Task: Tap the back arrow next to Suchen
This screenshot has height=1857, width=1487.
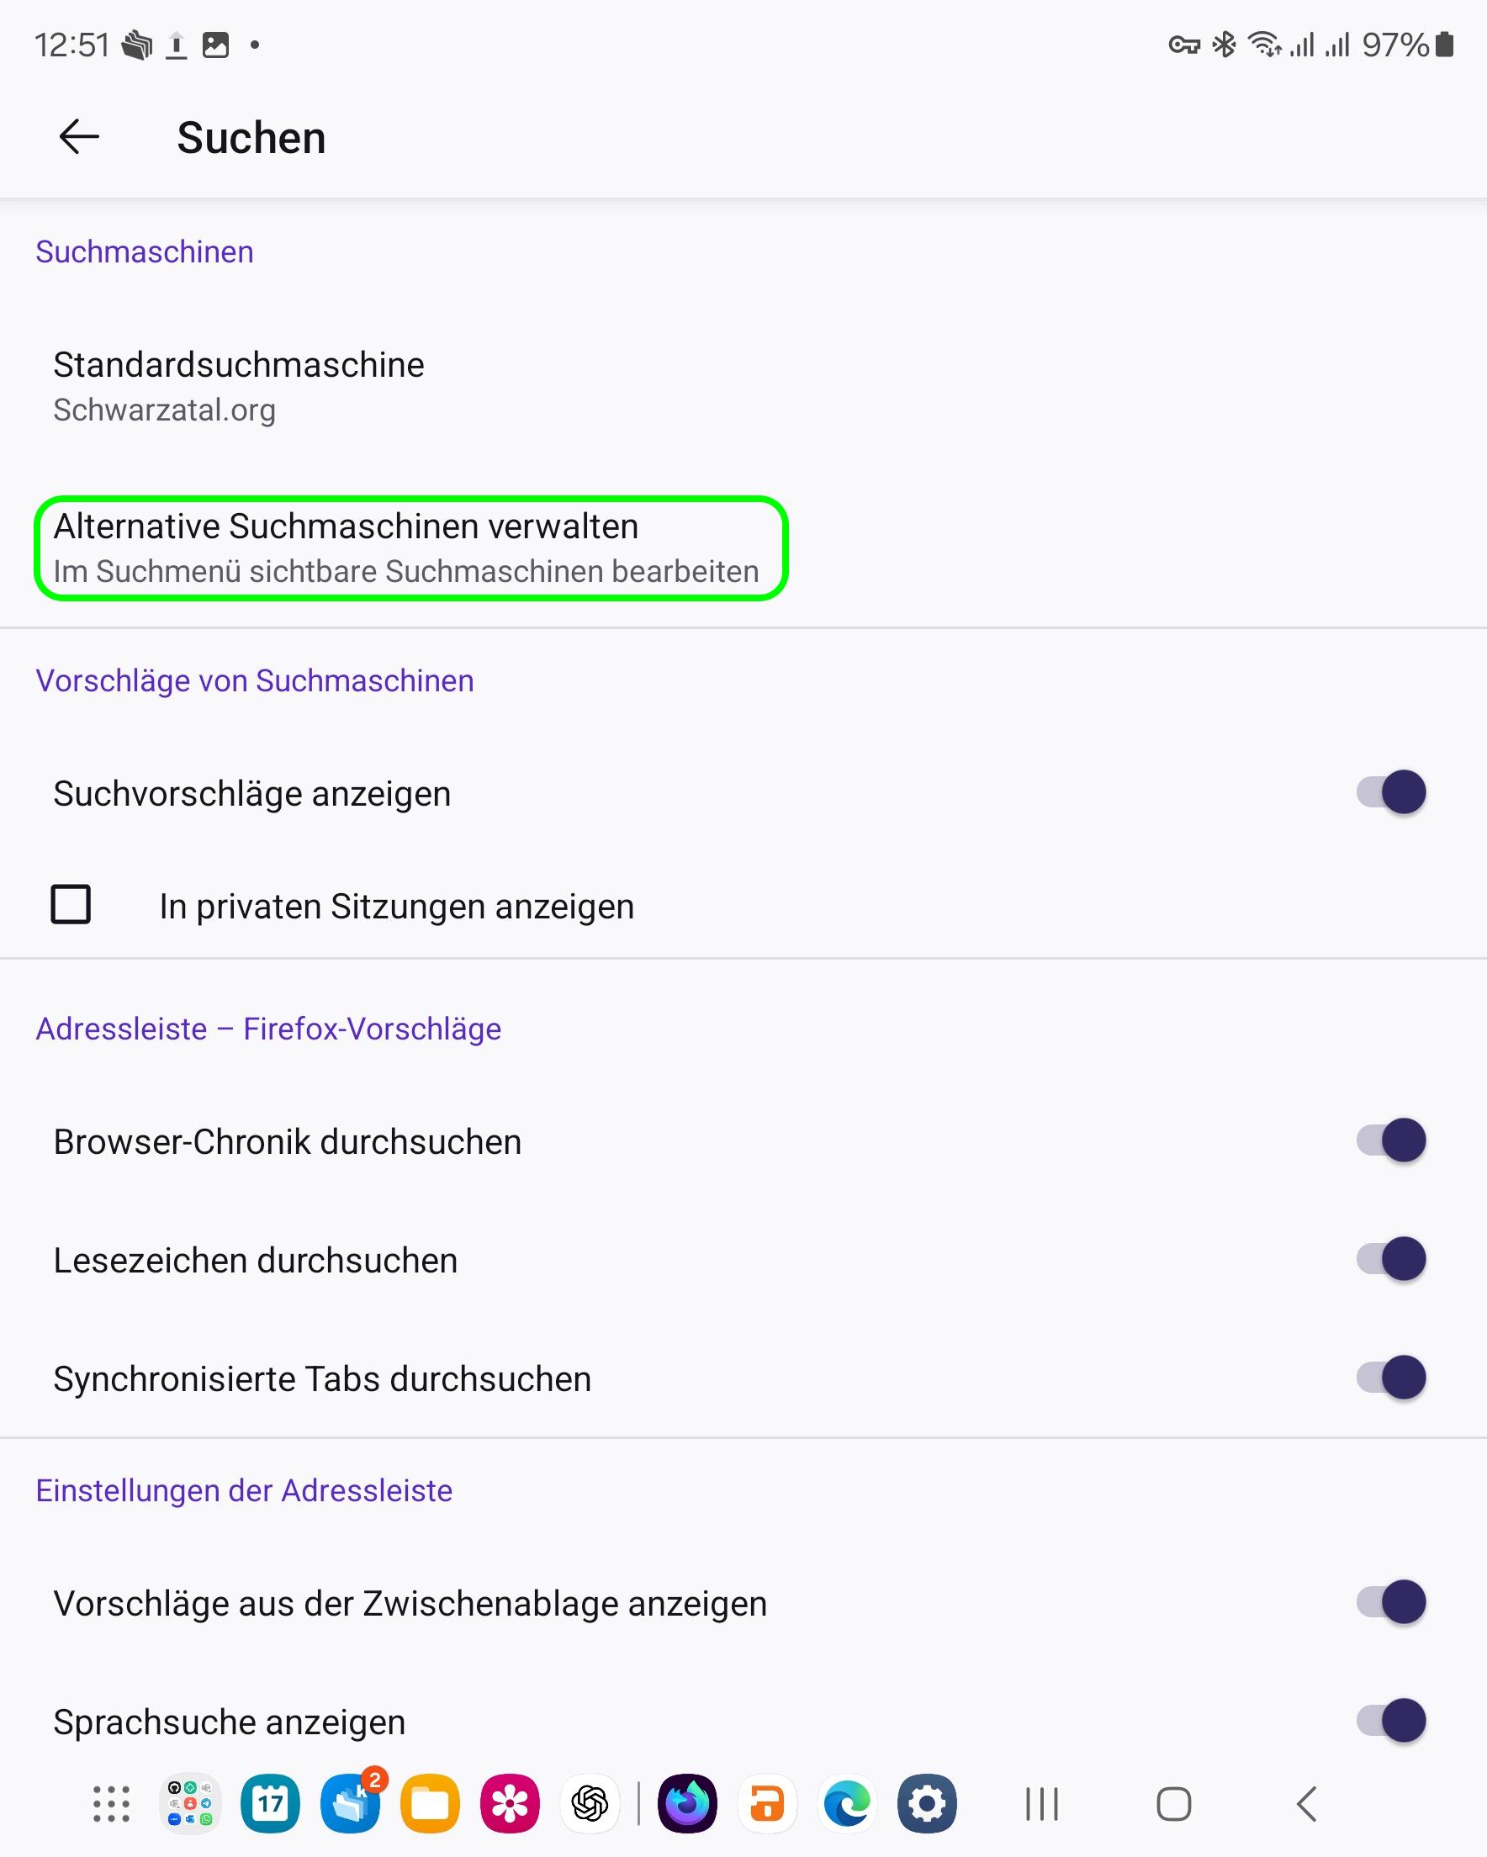Action: pos(79,137)
